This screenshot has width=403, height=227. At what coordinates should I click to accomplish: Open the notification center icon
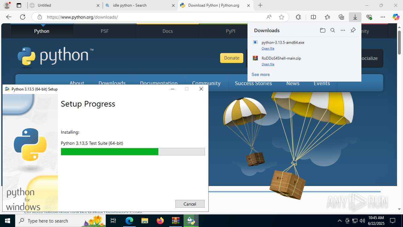[x=393, y=221]
